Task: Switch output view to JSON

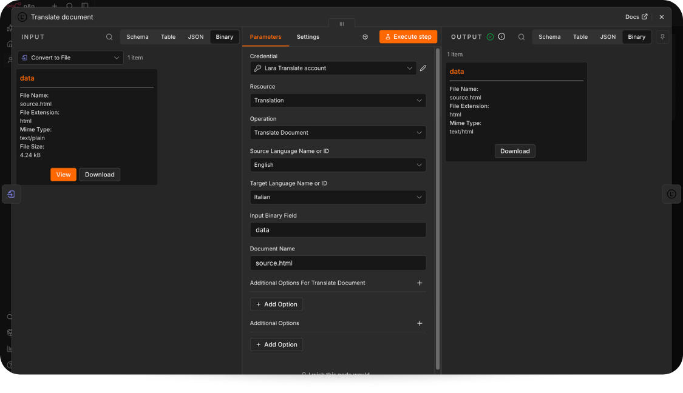Action: click(608, 37)
